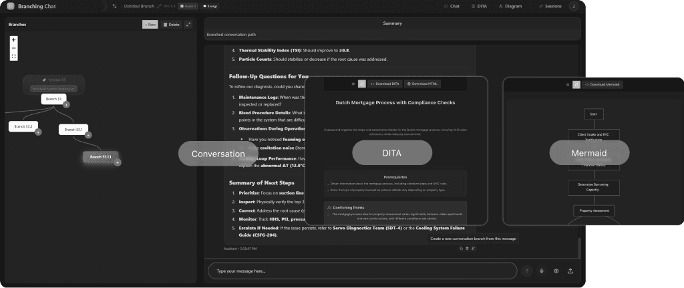Click the Summary panel header
This screenshot has height=288, width=684.
point(392,23)
